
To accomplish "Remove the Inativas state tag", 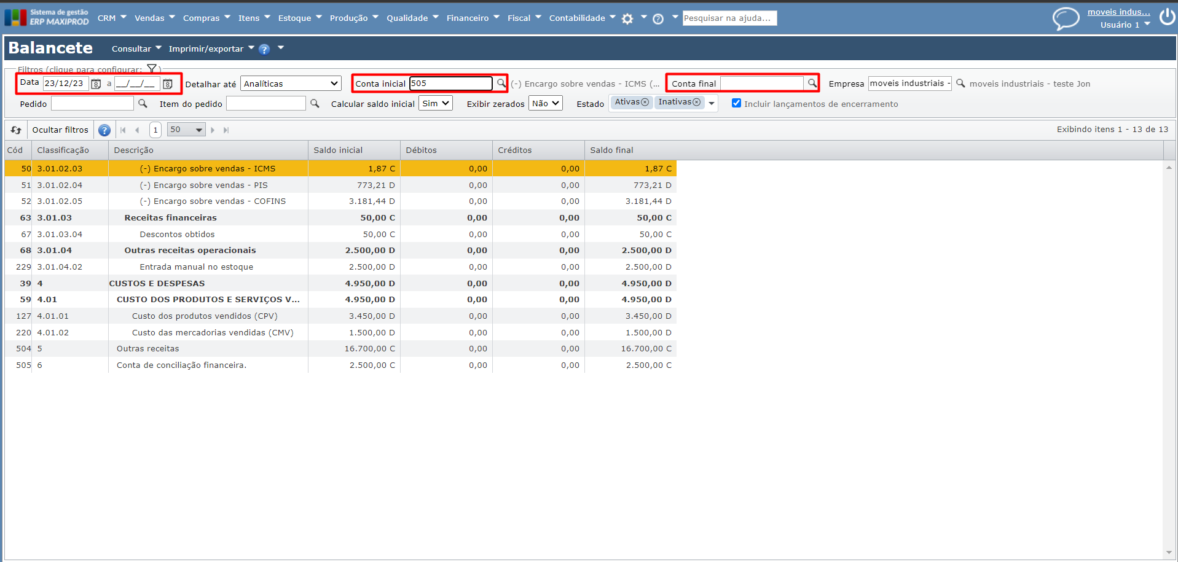I will tap(696, 103).
